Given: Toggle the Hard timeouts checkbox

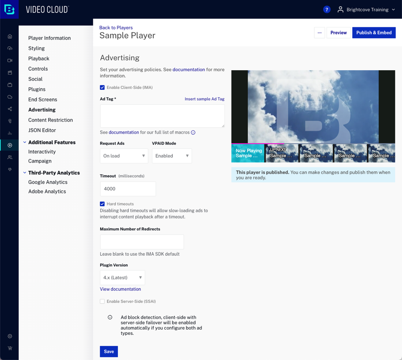Looking at the screenshot, I should tap(102, 204).
